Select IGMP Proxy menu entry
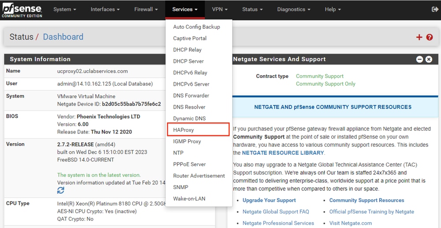 [x=199, y=141]
